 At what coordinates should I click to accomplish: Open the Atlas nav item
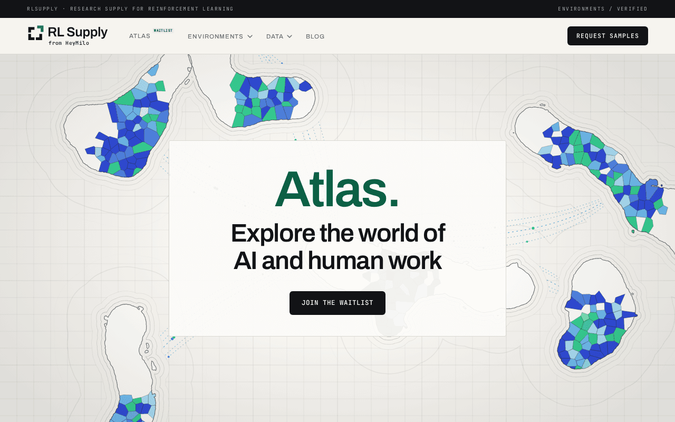pos(140,36)
